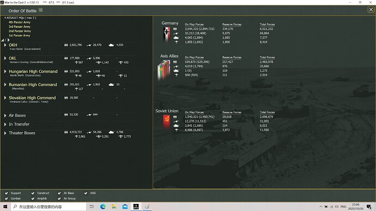
Task: Disable the Air Group checkbox
Action: tap(59, 198)
